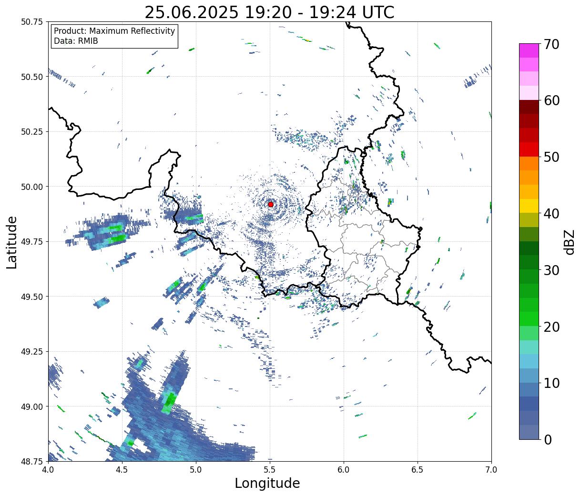Click the longitude tick label 5.5

pos(270,469)
